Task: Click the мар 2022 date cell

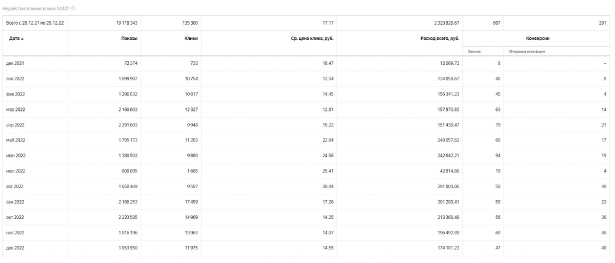Action: 15,109
